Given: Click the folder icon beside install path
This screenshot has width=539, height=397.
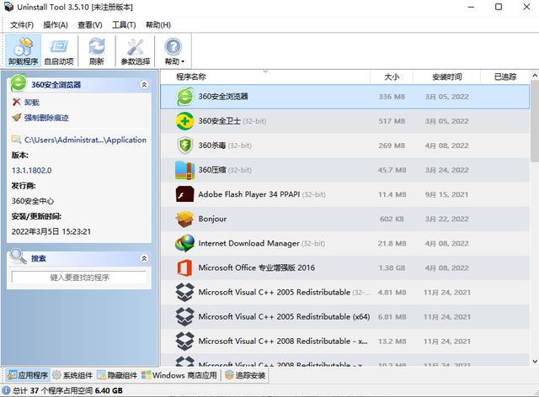Looking at the screenshot, I should 16,139.
